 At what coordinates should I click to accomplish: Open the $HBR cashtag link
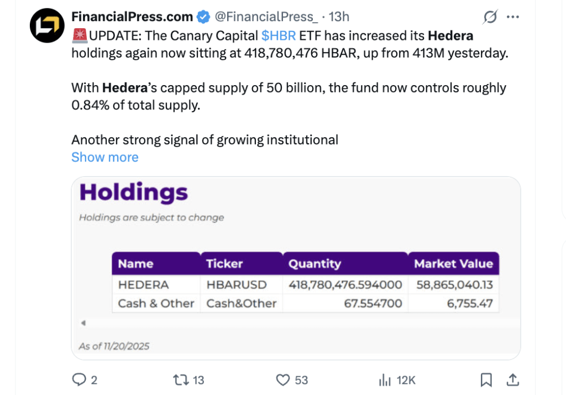click(x=279, y=36)
